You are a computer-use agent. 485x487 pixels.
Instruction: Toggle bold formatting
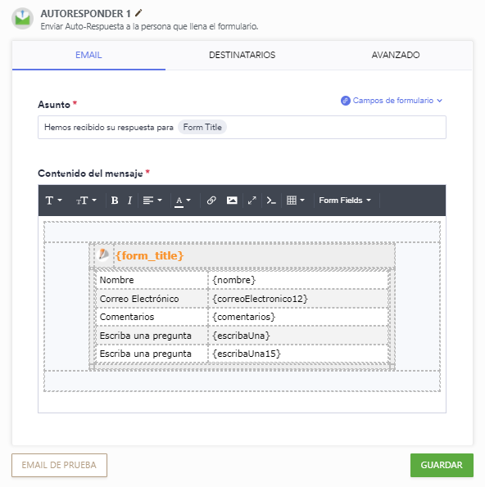coord(115,201)
